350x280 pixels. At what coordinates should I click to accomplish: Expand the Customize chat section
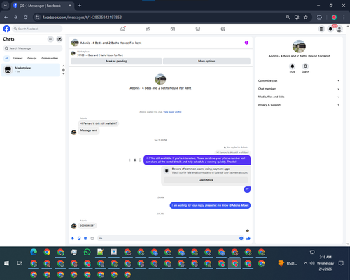tap(299, 80)
